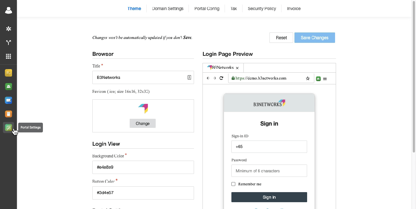Launch the blue app icon in sidebar

click(8, 100)
